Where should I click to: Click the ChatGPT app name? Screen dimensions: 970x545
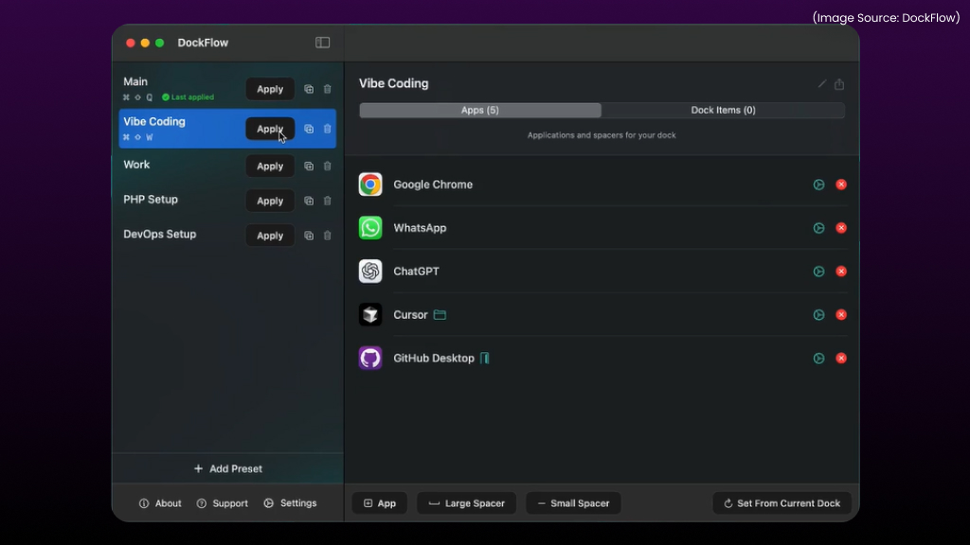pos(417,272)
